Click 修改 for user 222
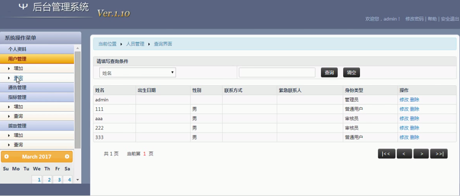This screenshot has height=196, width=460. coord(404,128)
